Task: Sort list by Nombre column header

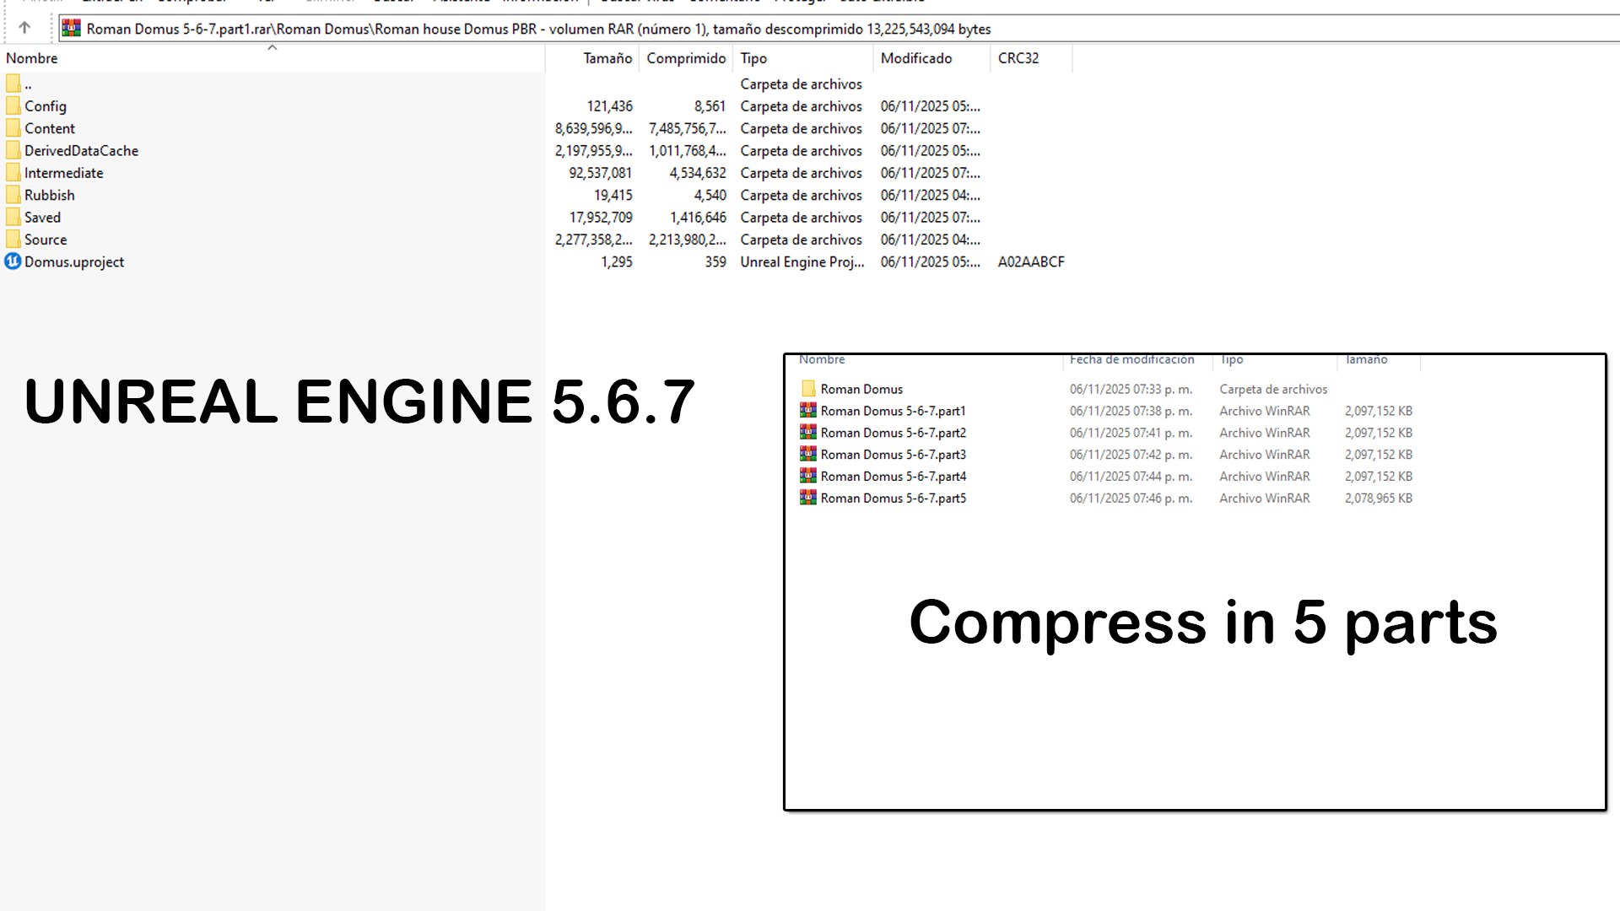Action: click(32, 58)
